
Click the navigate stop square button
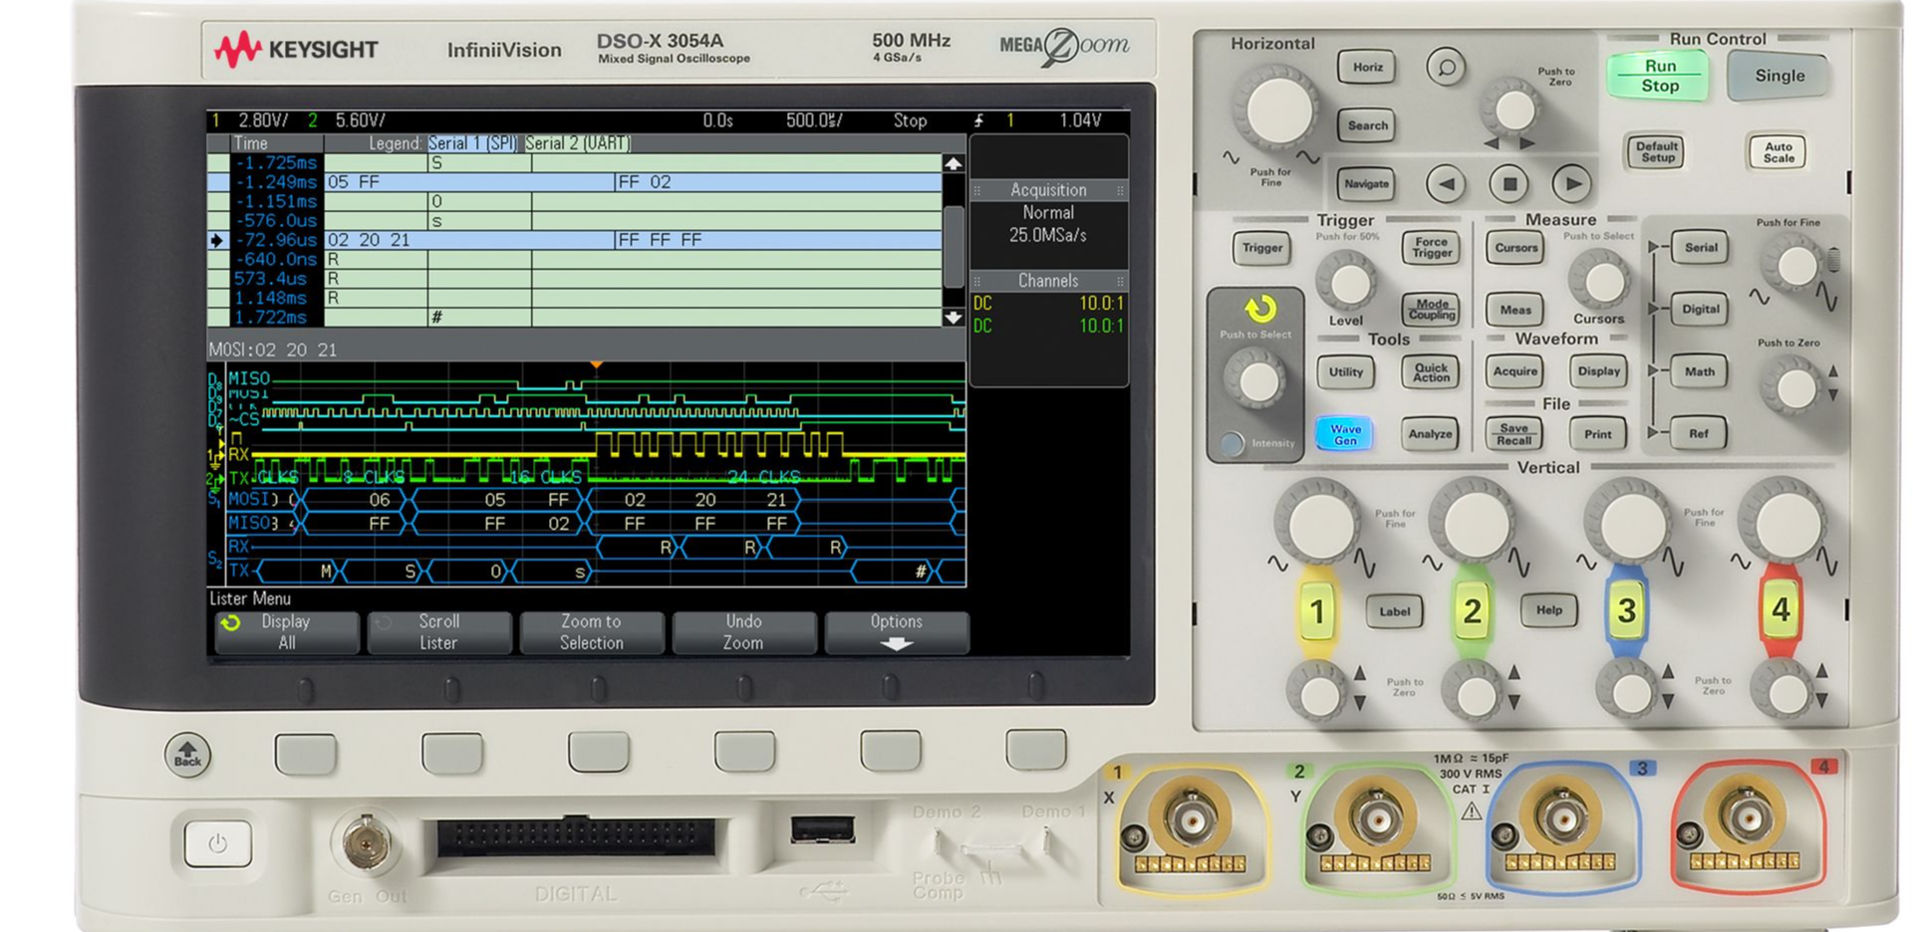[x=1508, y=183]
